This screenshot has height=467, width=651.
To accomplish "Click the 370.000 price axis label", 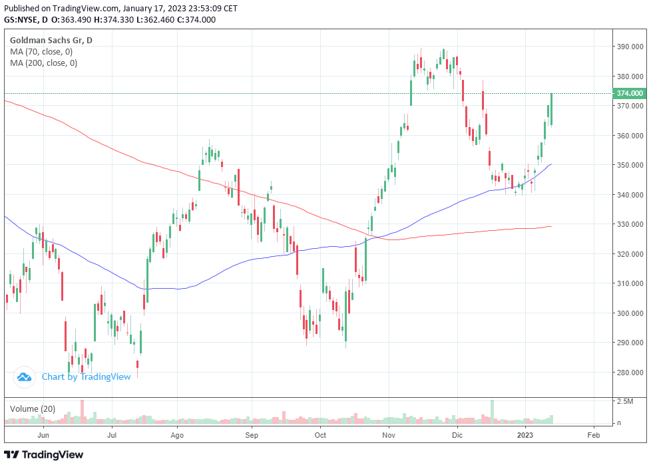I will click(x=630, y=106).
